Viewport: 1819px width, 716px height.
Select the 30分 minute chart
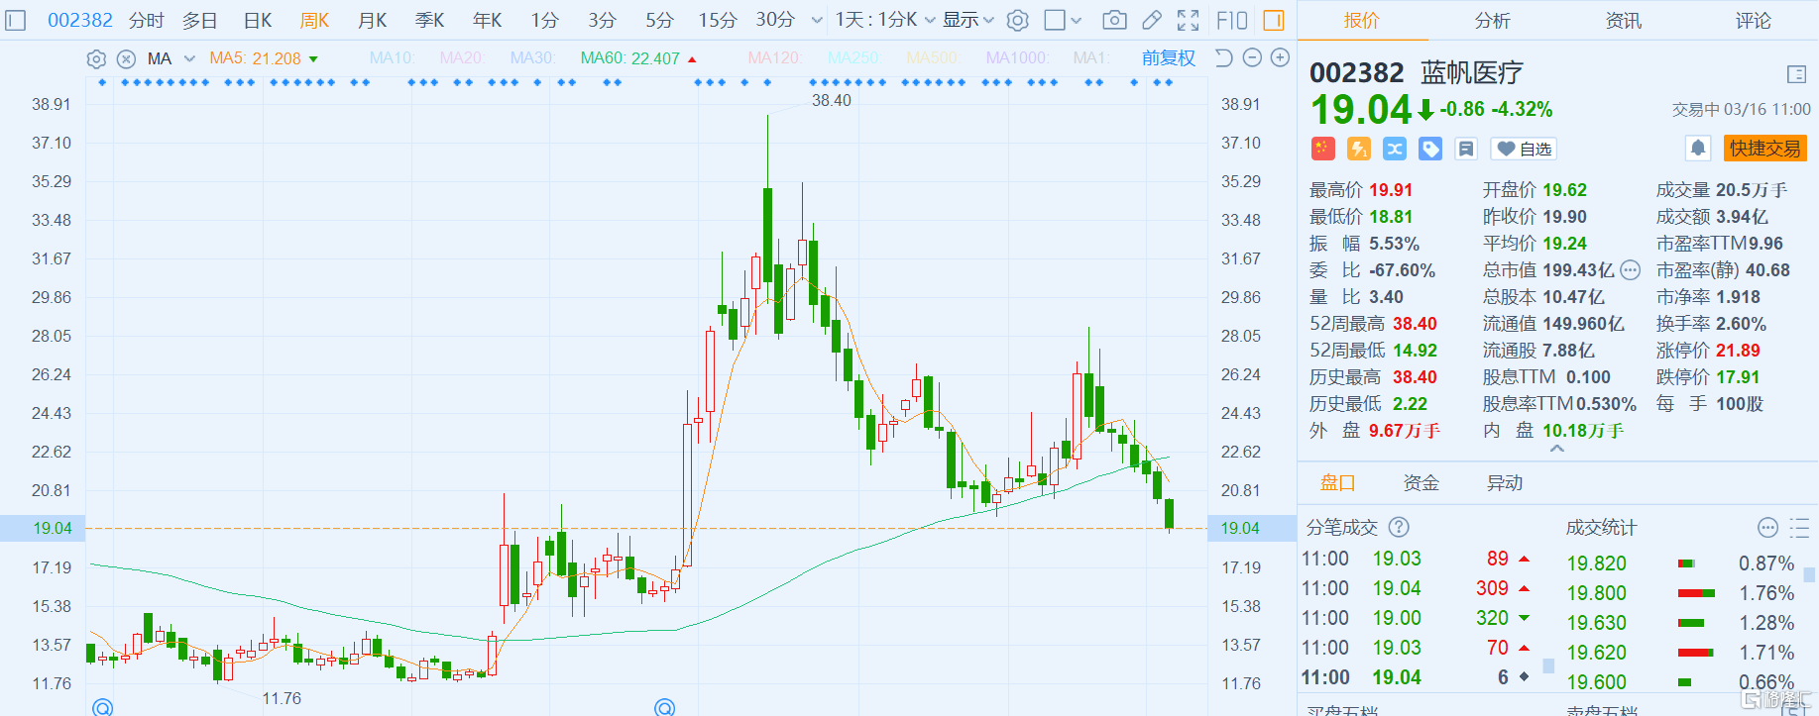pyautogui.click(x=775, y=20)
